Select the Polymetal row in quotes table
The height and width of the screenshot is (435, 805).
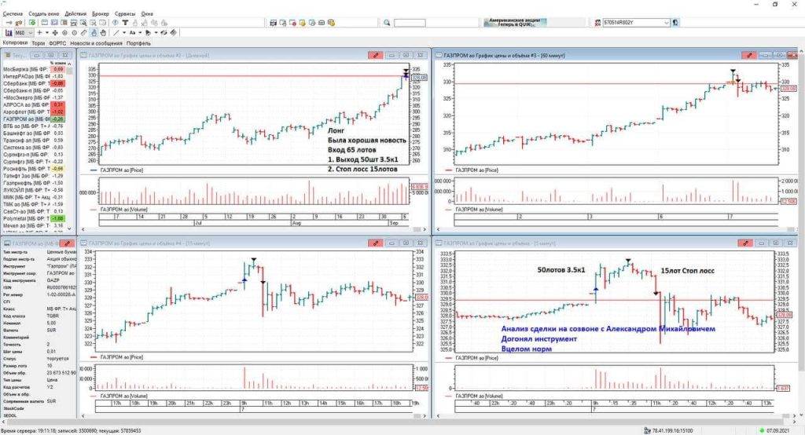click(34, 218)
